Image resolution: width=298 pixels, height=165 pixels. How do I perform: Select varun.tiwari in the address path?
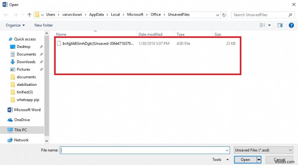click(72, 14)
